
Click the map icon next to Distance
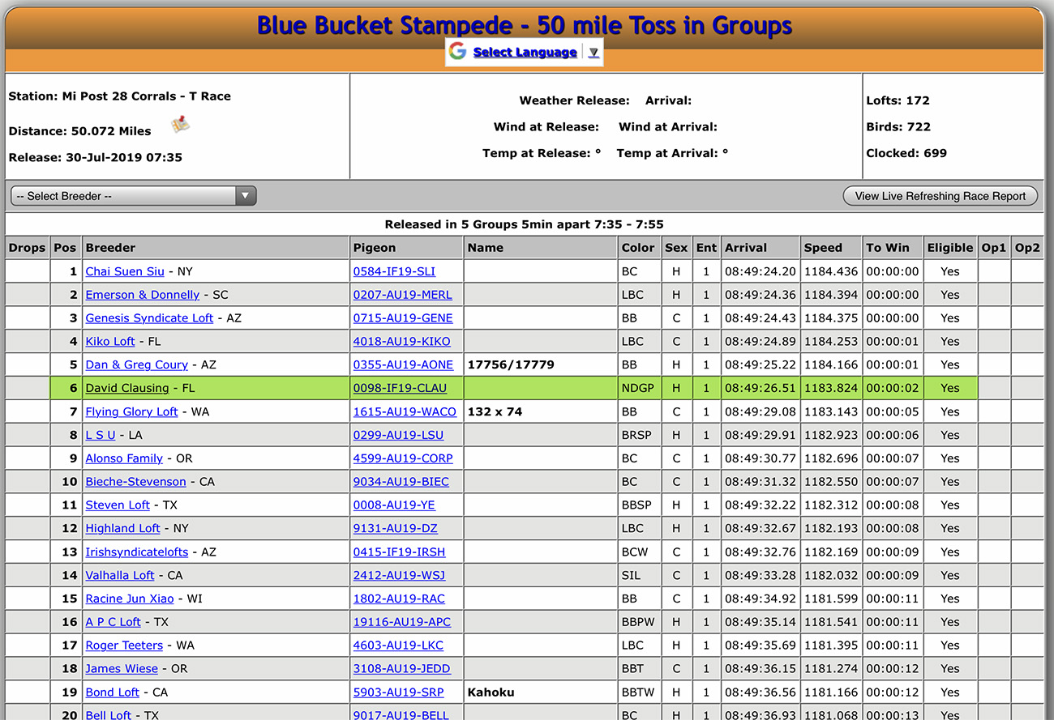(x=181, y=125)
